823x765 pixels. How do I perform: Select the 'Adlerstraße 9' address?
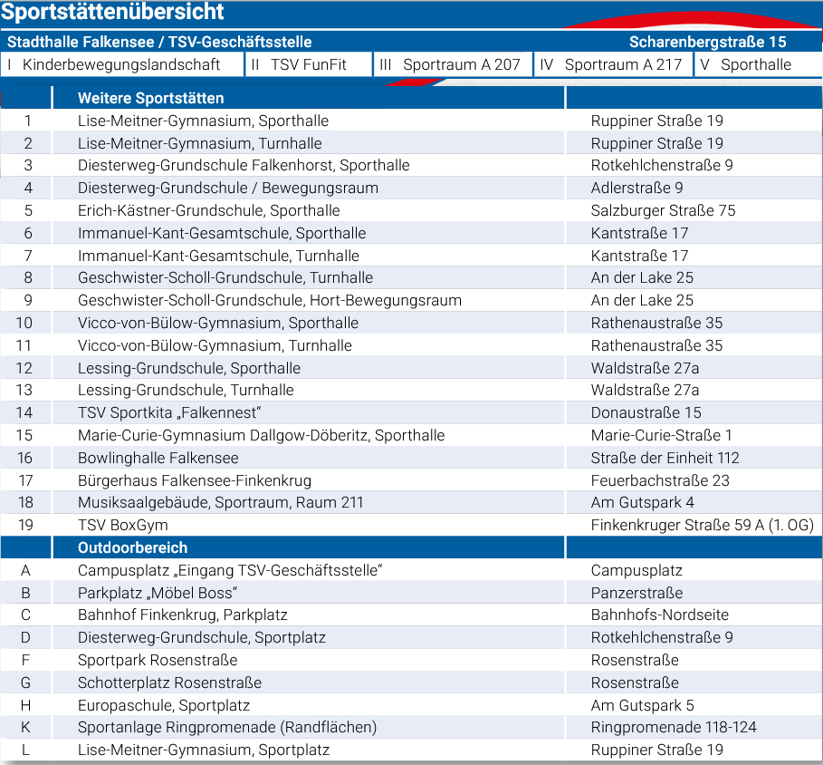(x=636, y=188)
